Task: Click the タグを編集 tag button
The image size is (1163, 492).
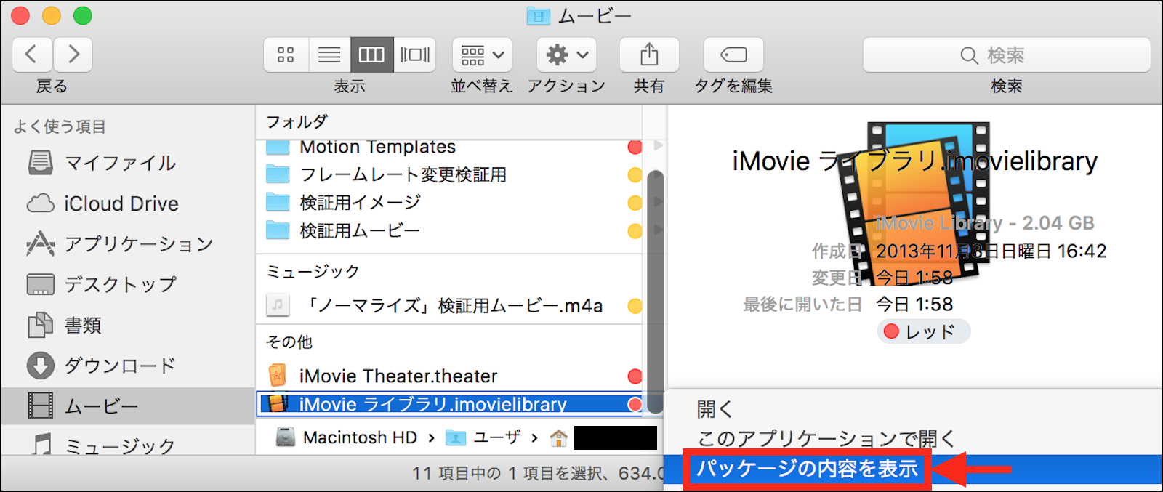Action: (733, 55)
